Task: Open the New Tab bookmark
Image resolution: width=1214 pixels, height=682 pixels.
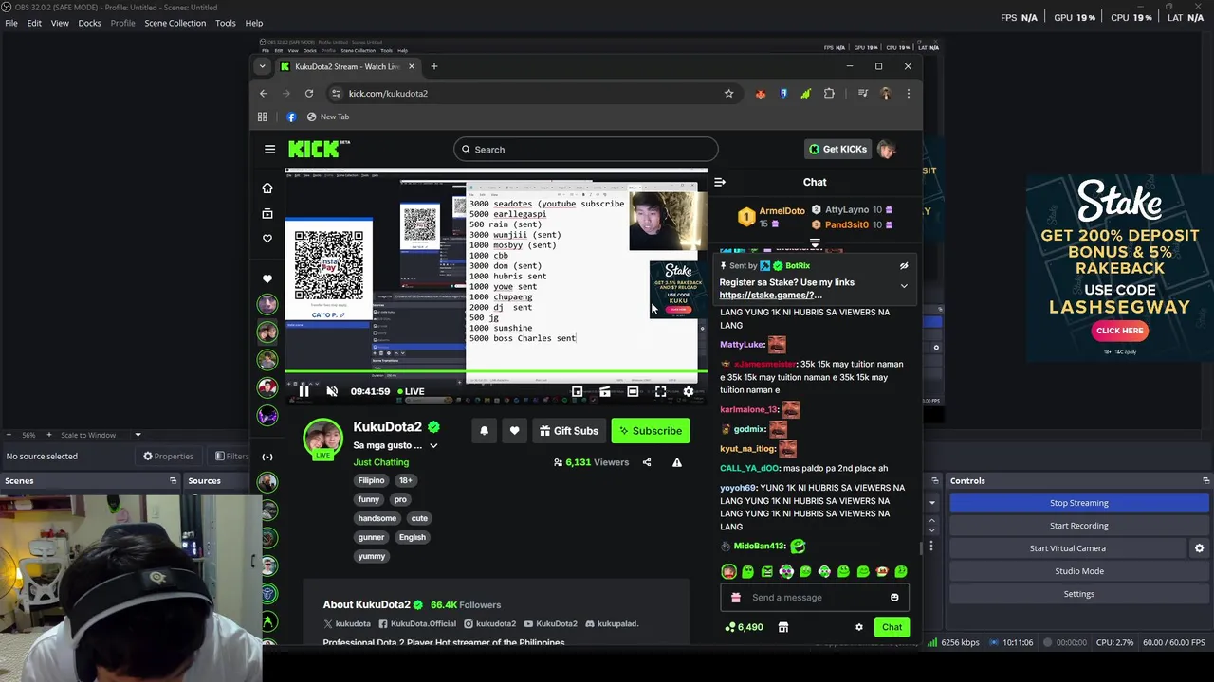Action: tap(327, 117)
